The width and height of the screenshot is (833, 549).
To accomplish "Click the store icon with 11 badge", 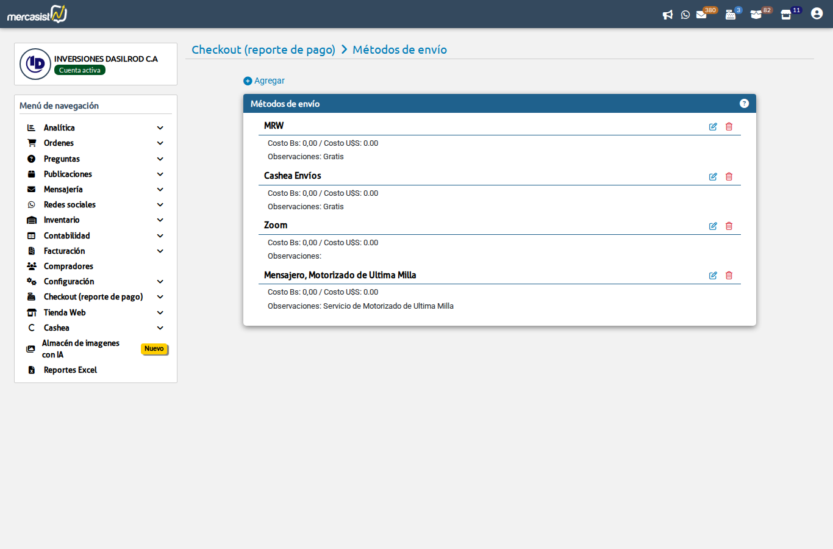I will [786, 15].
